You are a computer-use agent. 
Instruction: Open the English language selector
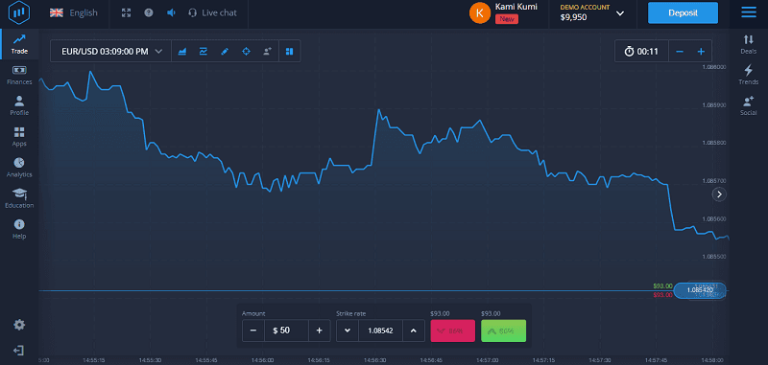tap(74, 13)
